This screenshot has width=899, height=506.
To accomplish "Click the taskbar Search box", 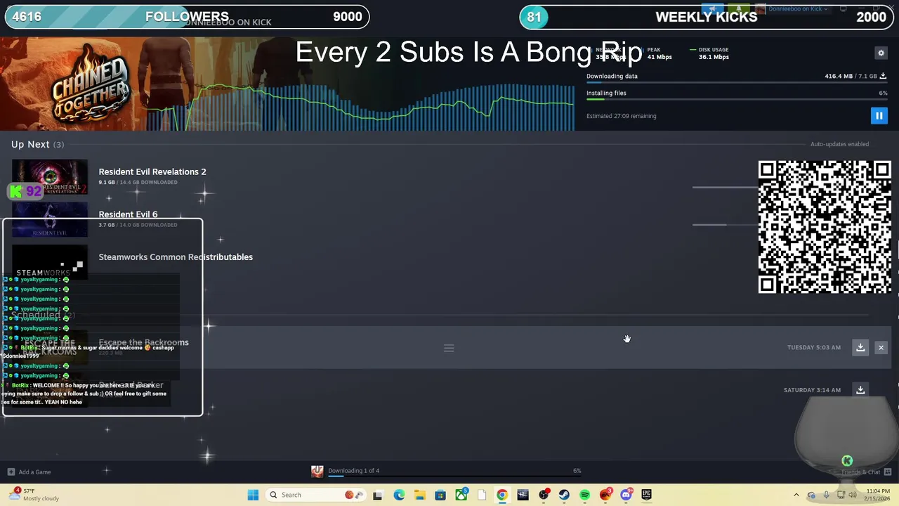I will 315,495.
